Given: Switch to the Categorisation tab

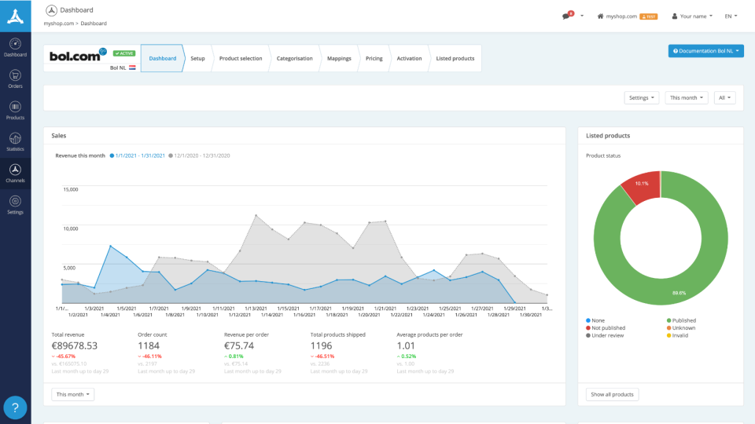Looking at the screenshot, I should click(294, 58).
